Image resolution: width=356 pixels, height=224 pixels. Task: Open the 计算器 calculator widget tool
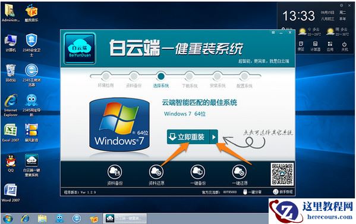tap(315, 46)
